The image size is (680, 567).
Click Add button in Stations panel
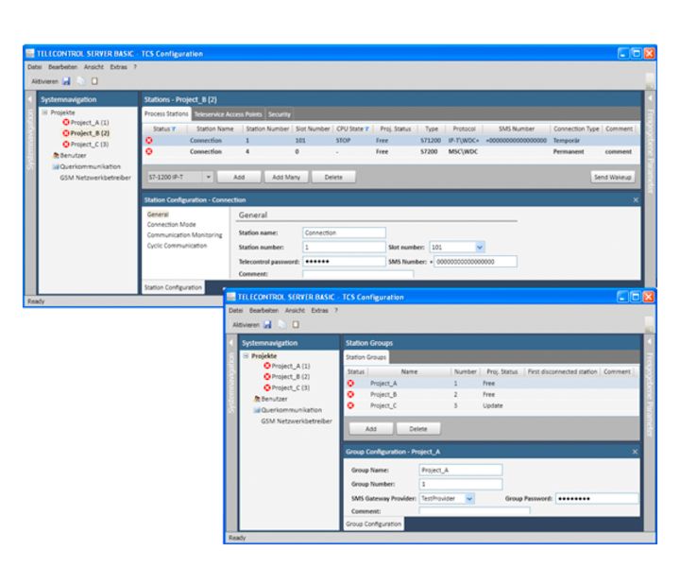click(x=239, y=177)
